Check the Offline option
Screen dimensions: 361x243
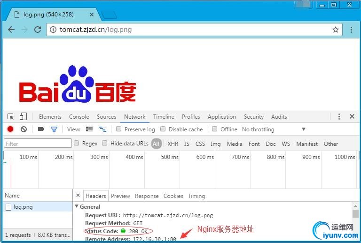(x=214, y=129)
